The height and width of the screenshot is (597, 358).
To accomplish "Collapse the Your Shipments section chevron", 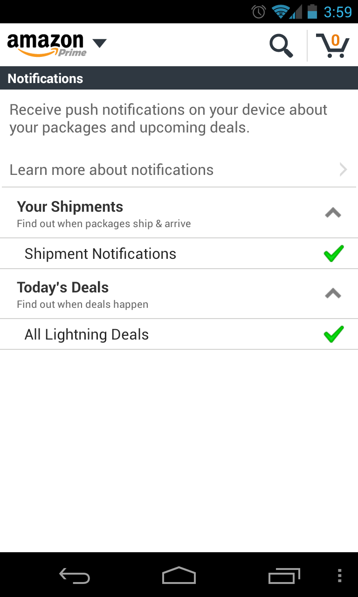I will coord(333,213).
